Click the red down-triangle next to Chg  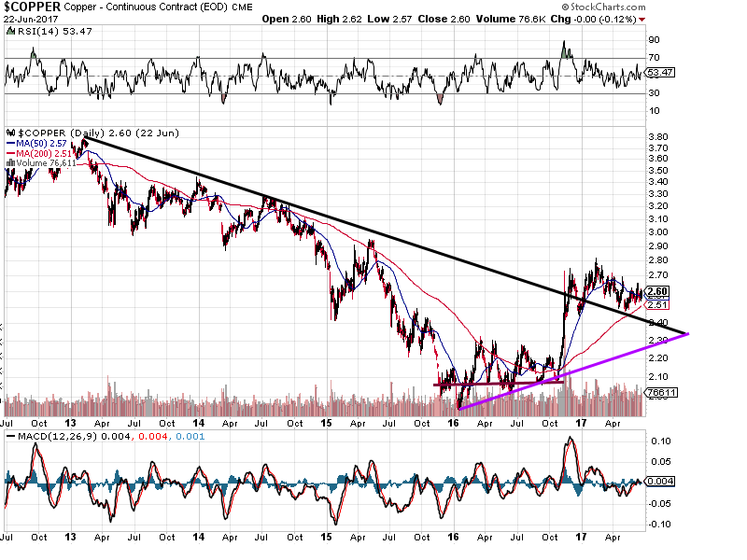coord(641,19)
